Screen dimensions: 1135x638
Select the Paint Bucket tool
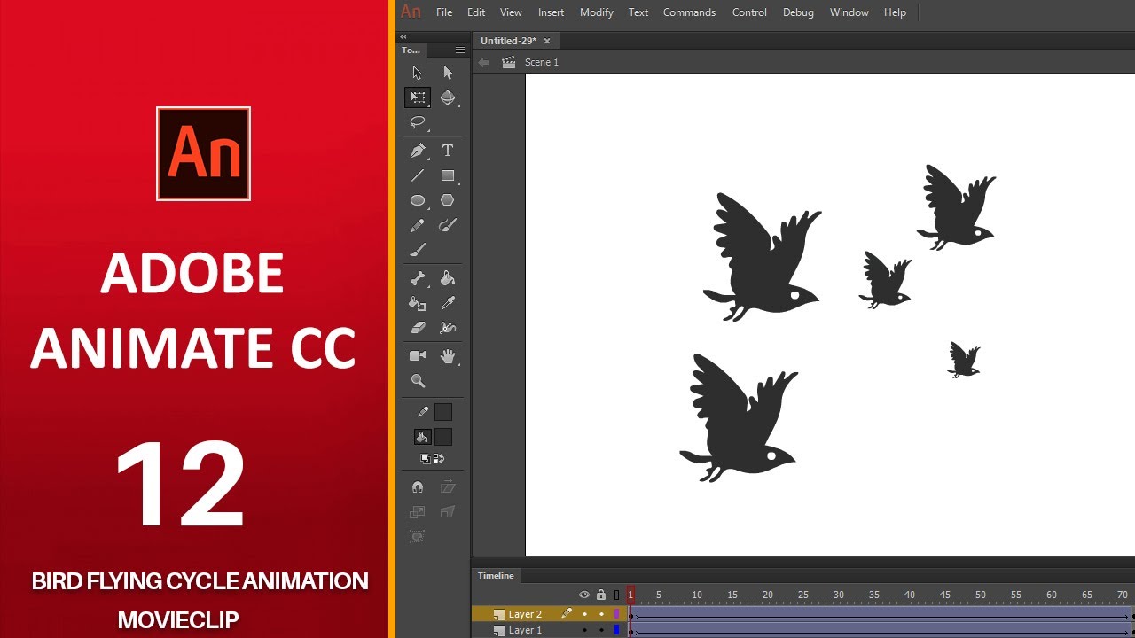tap(448, 278)
